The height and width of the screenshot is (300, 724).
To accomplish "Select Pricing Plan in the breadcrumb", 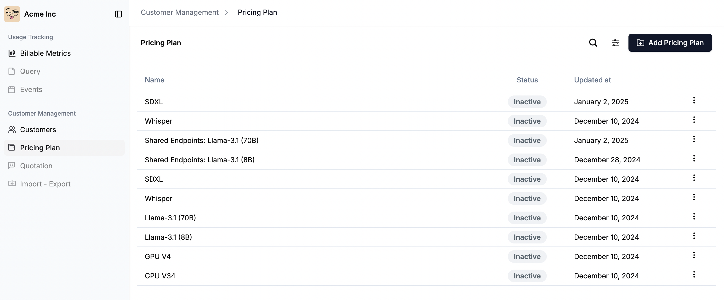I will 257,12.
